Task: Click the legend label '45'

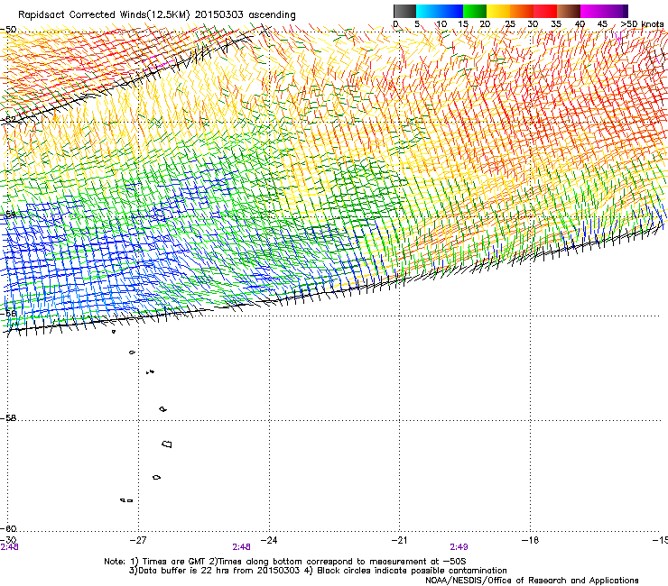Action: [x=602, y=24]
